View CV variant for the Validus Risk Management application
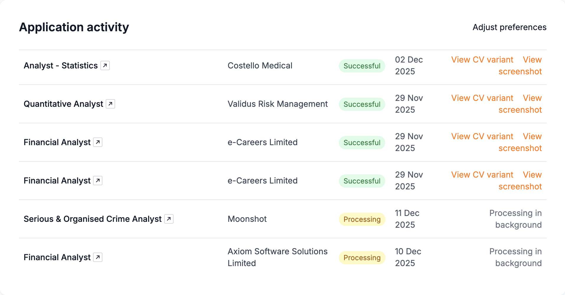Viewport: 565px width, 295px height. click(x=482, y=98)
